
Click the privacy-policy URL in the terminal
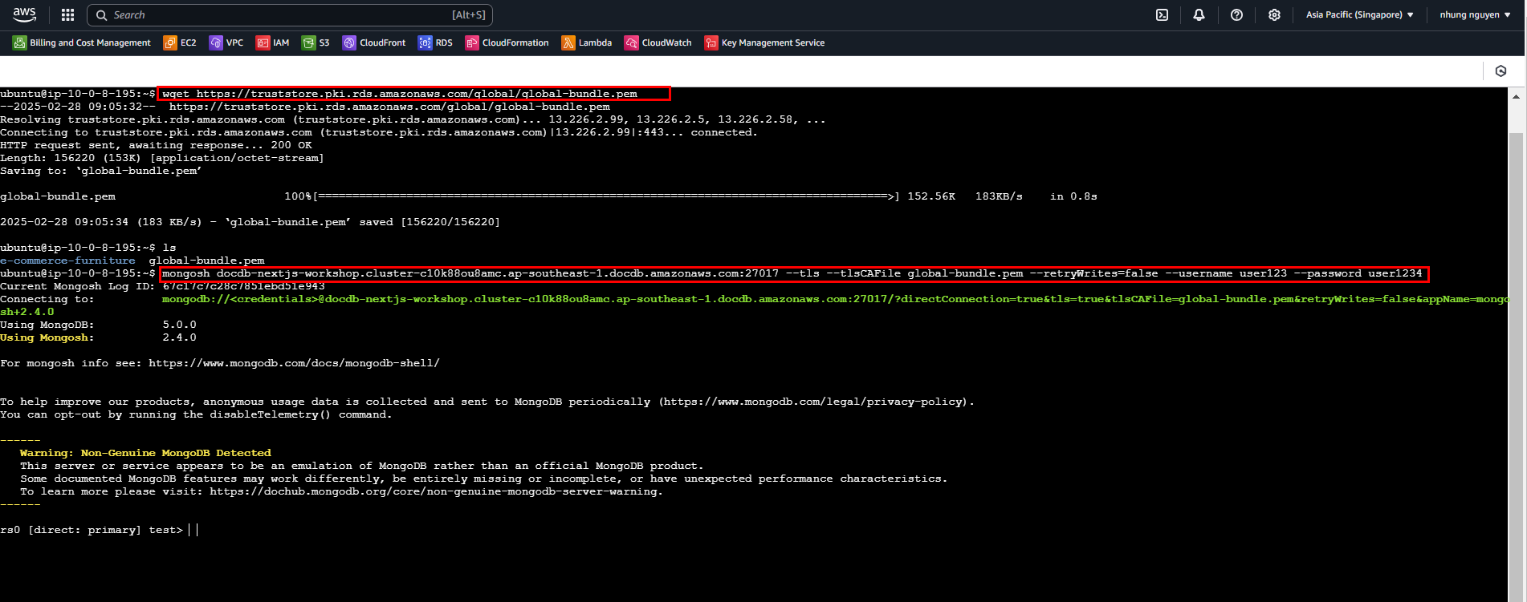coord(815,402)
